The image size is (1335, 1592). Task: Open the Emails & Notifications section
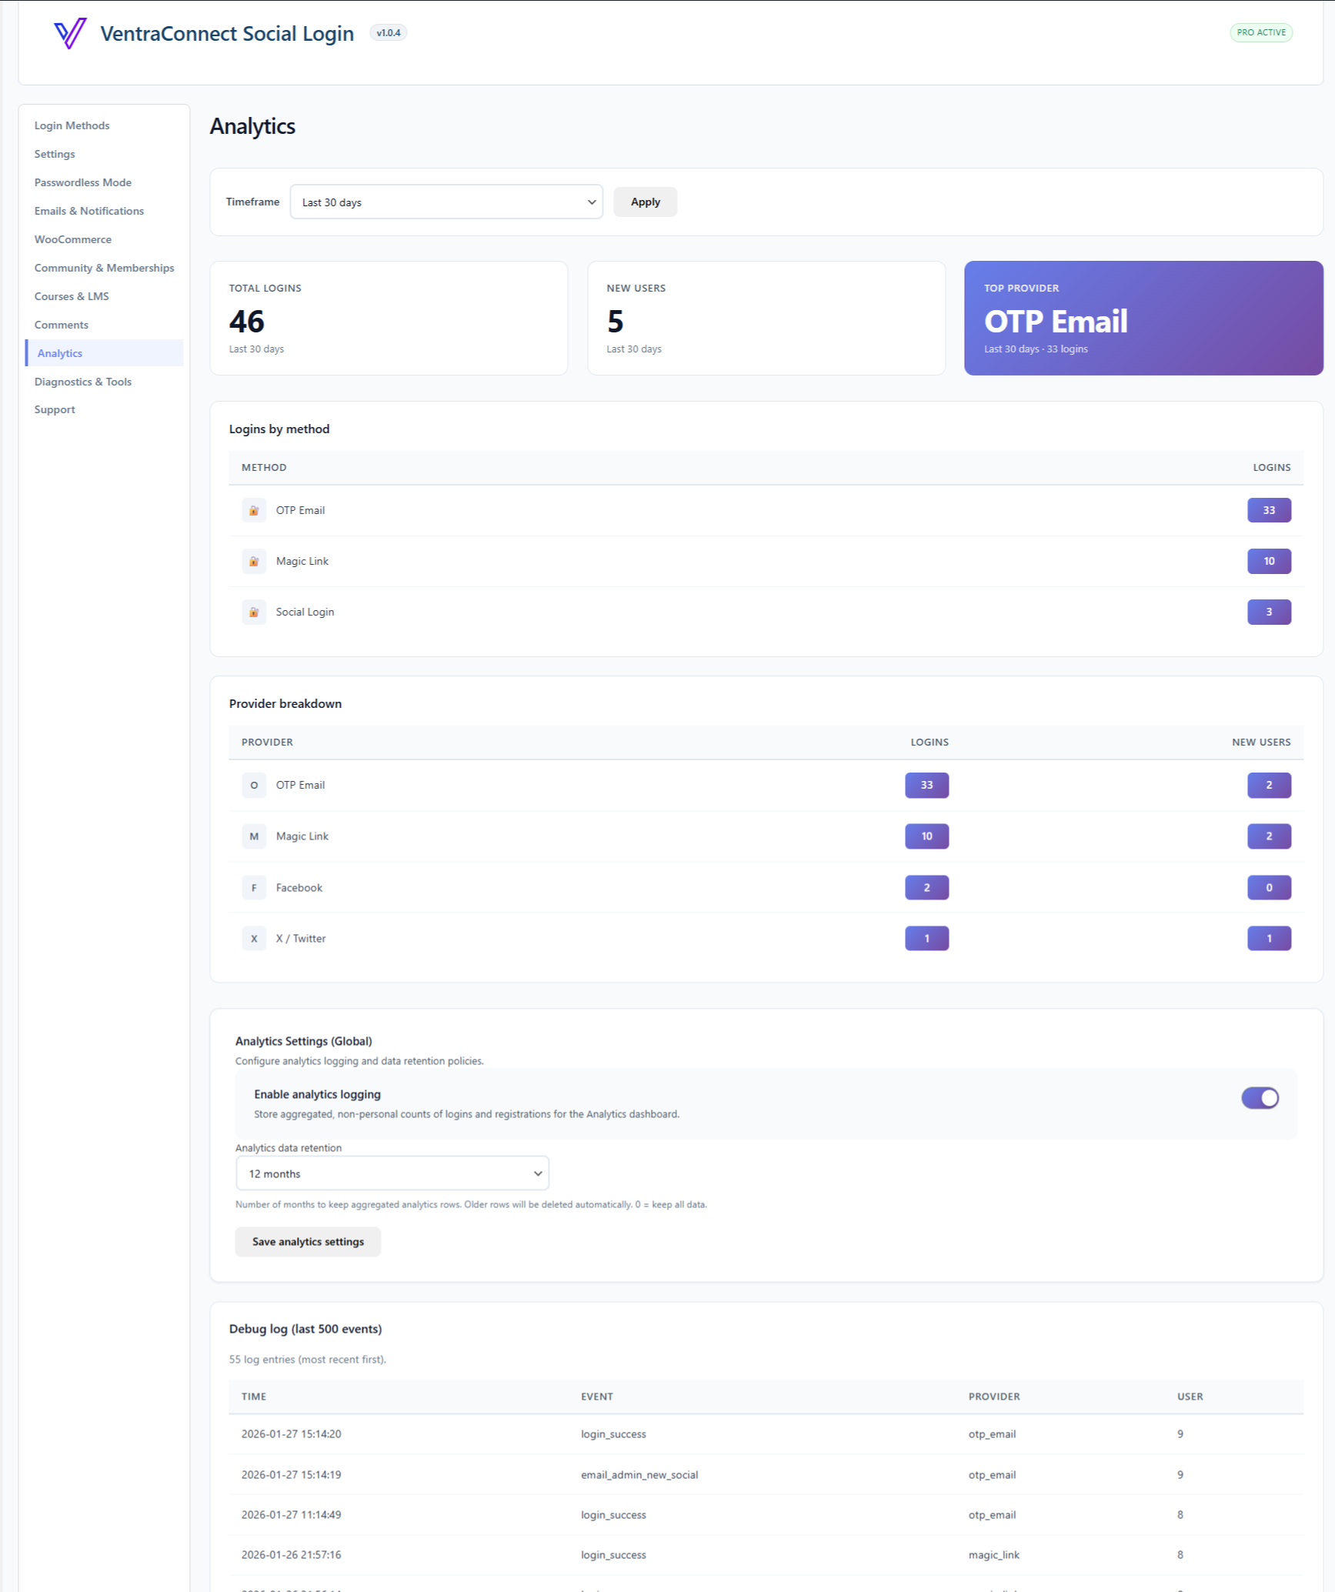point(89,210)
